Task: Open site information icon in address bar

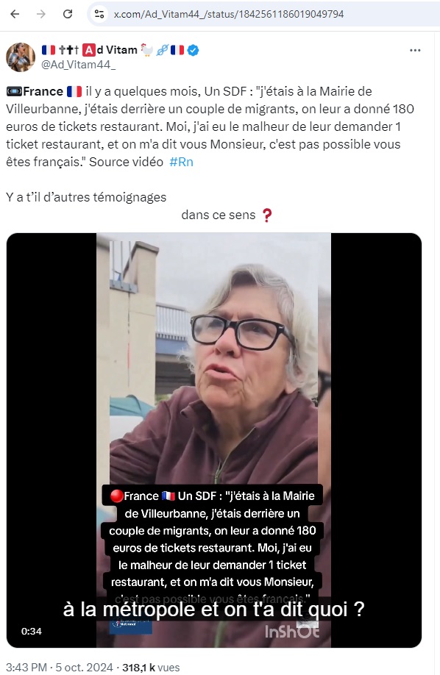Action: [99, 14]
